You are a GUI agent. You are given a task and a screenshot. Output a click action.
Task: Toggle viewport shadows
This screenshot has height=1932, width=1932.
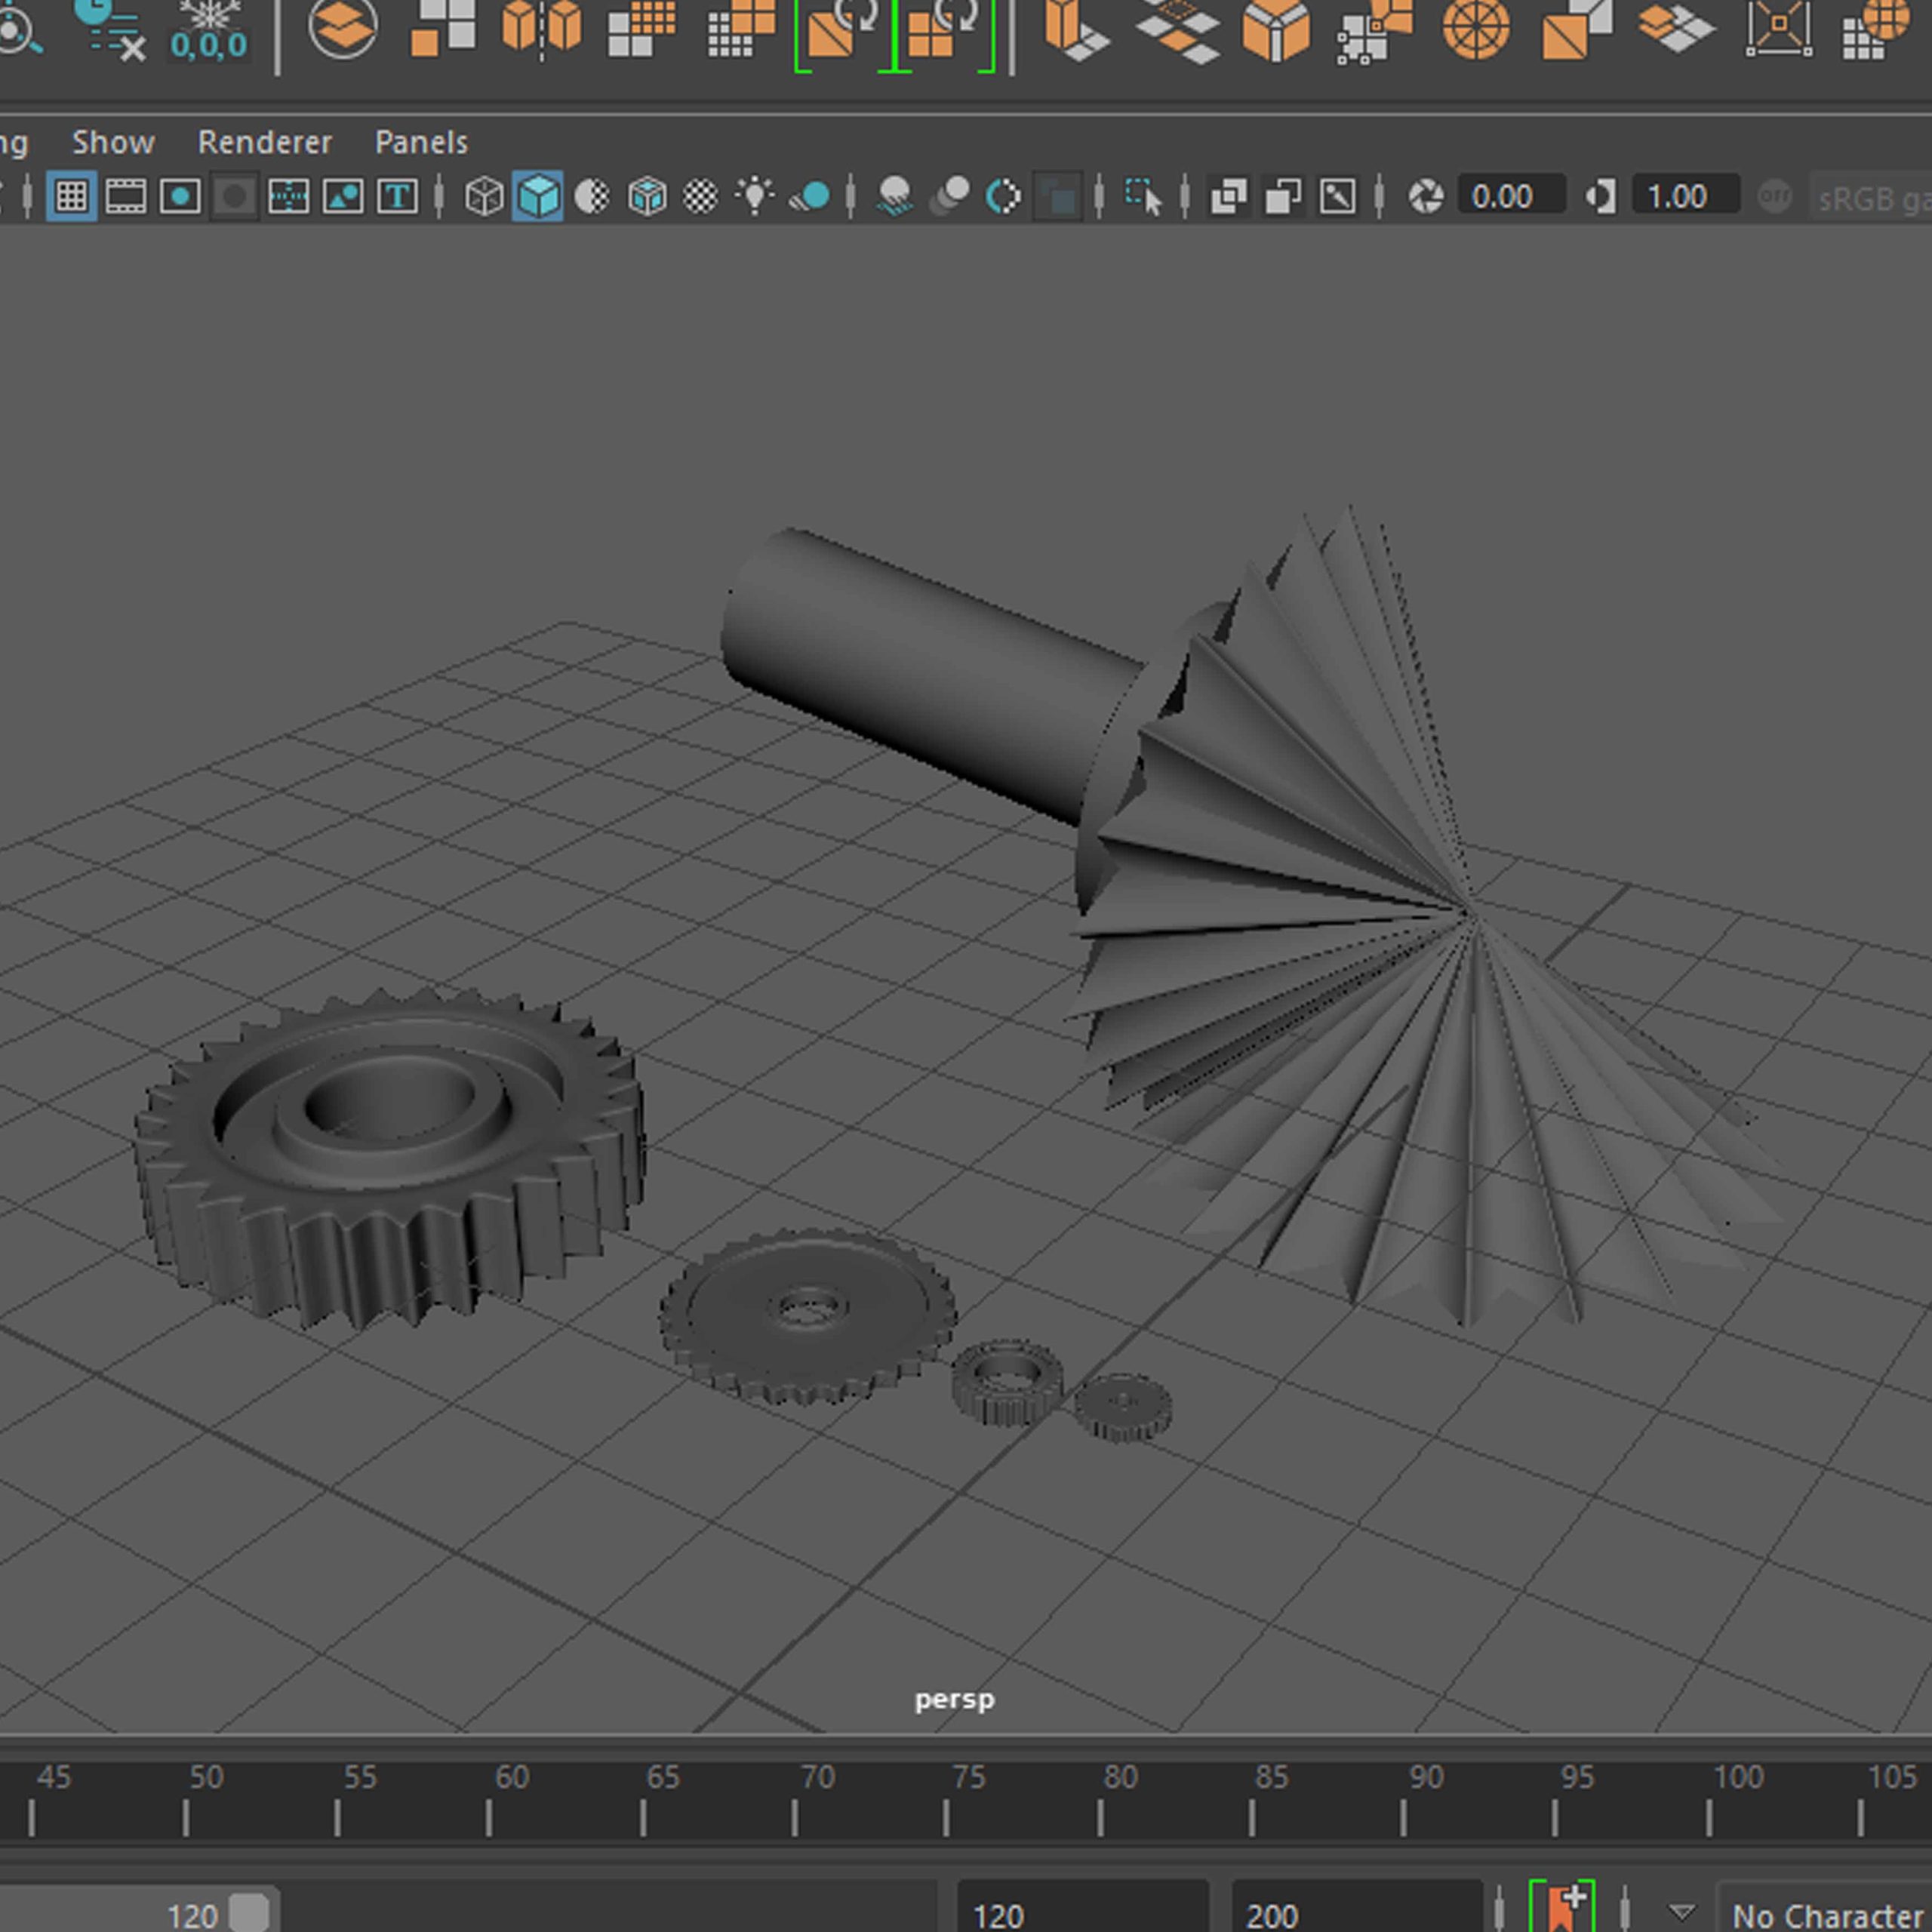(x=810, y=196)
